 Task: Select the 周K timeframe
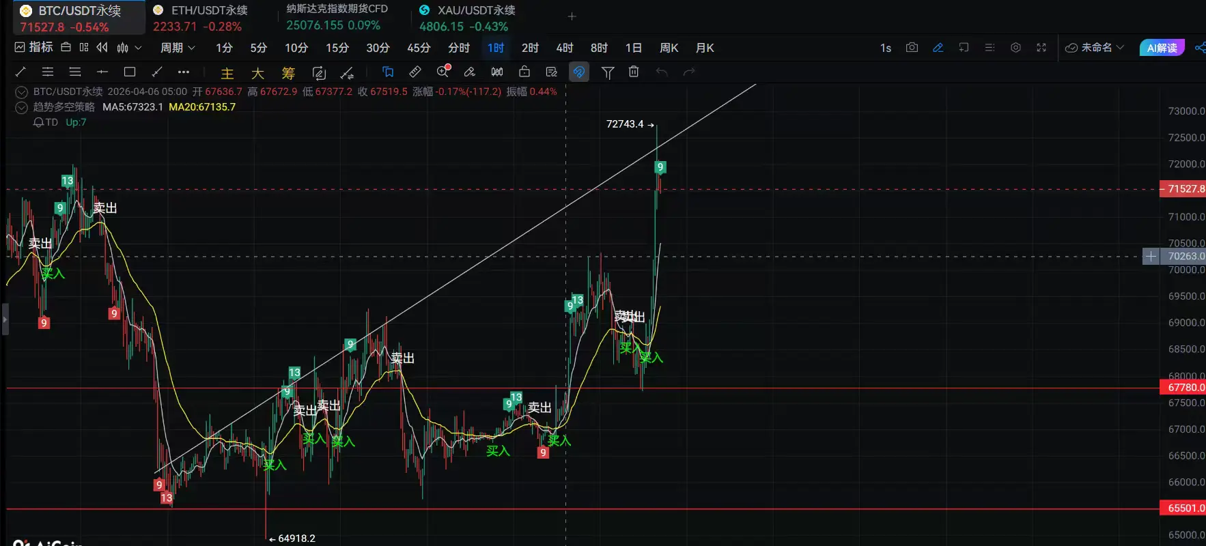669,48
